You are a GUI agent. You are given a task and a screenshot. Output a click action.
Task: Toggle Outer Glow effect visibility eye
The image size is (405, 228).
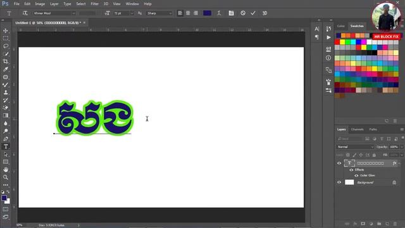(356, 175)
